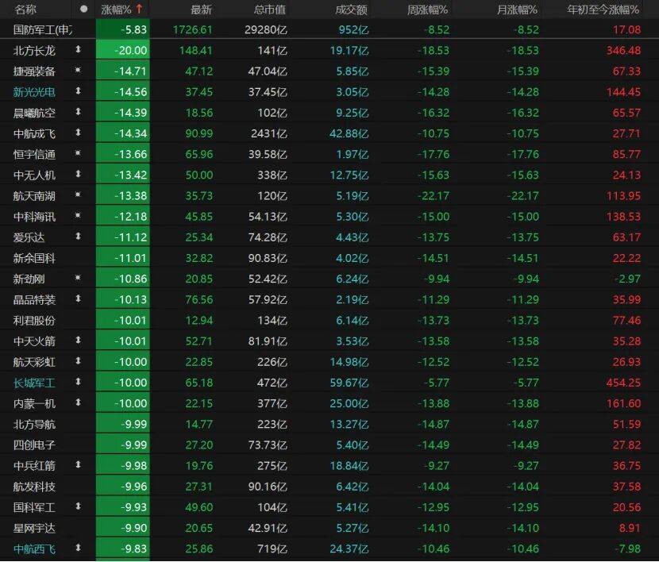Image resolution: width=659 pixels, height=562 pixels.
Task: Click the marker icon beside 中航西飞
Action: (78, 548)
